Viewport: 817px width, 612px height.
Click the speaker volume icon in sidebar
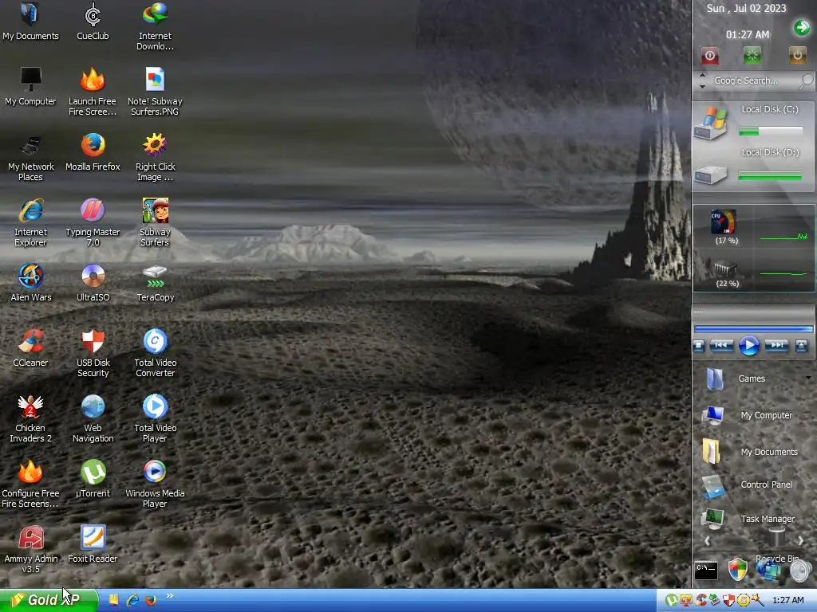800,571
